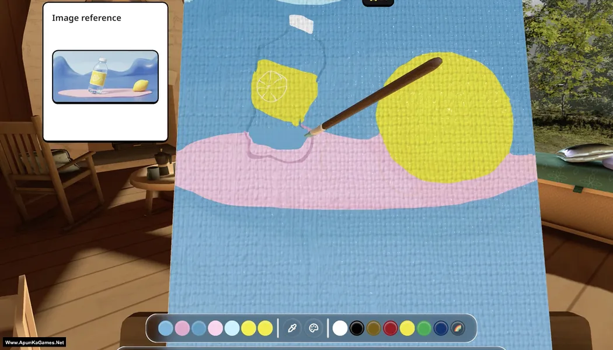Pick the first sky blue recent swatch
613x350 pixels.
tap(166, 328)
